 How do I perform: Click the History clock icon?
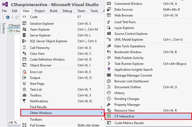(x=109, y=93)
